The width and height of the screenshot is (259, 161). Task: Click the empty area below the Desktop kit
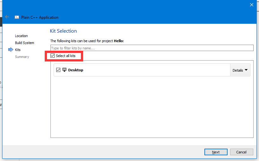(x=152, y=108)
